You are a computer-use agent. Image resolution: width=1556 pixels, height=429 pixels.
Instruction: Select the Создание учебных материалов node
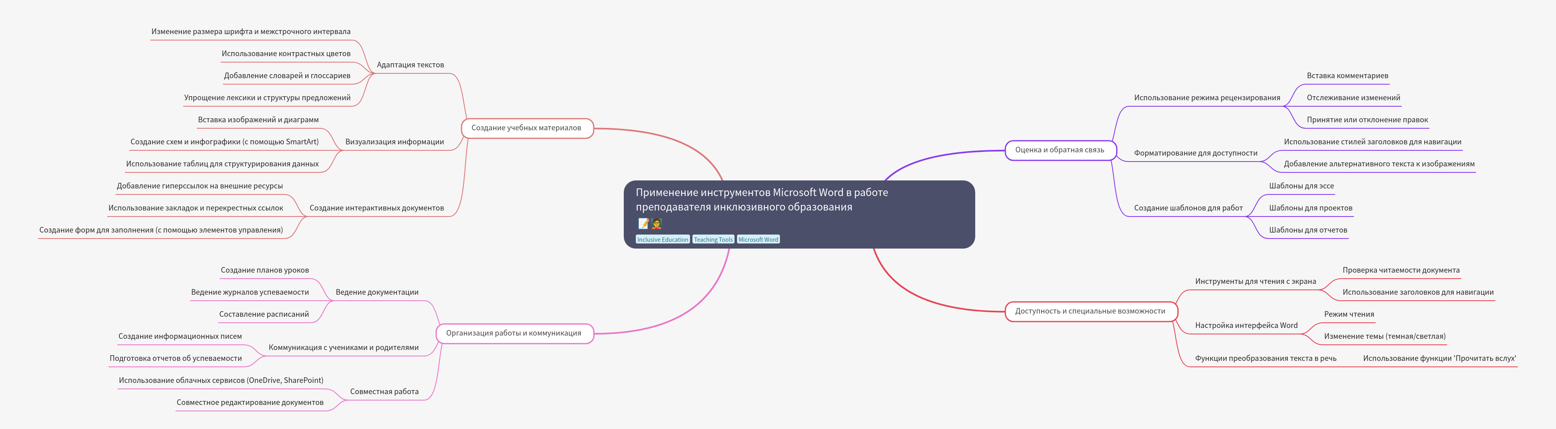click(526, 128)
